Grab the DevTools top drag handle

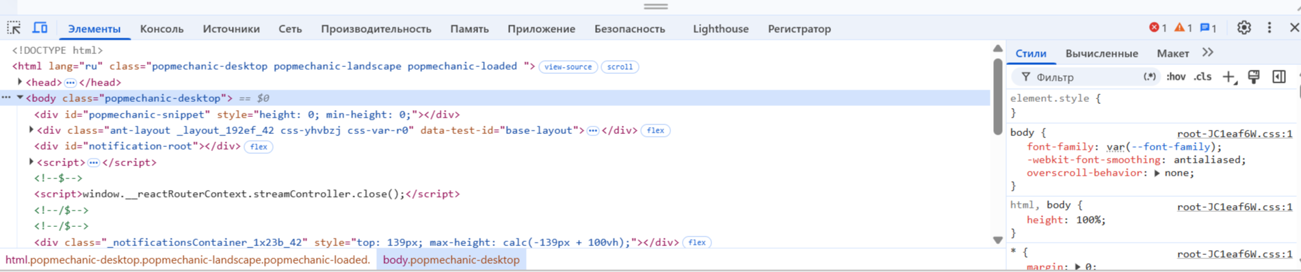(x=655, y=6)
